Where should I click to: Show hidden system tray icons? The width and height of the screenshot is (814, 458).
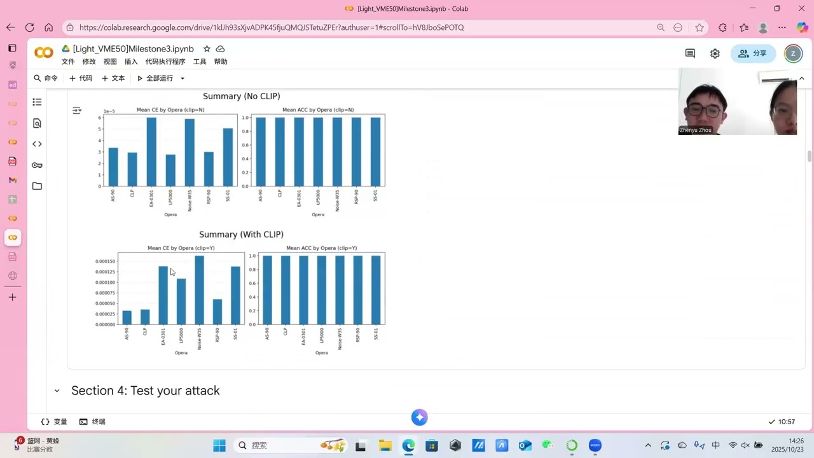[648, 445]
